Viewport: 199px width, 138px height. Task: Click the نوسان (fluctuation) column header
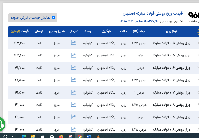tap(39, 31)
